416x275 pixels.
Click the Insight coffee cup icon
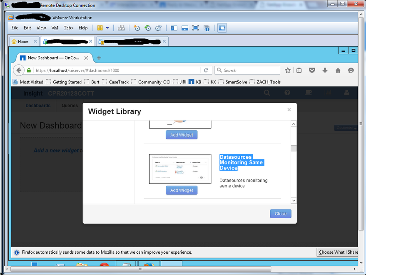[x=308, y=93]
